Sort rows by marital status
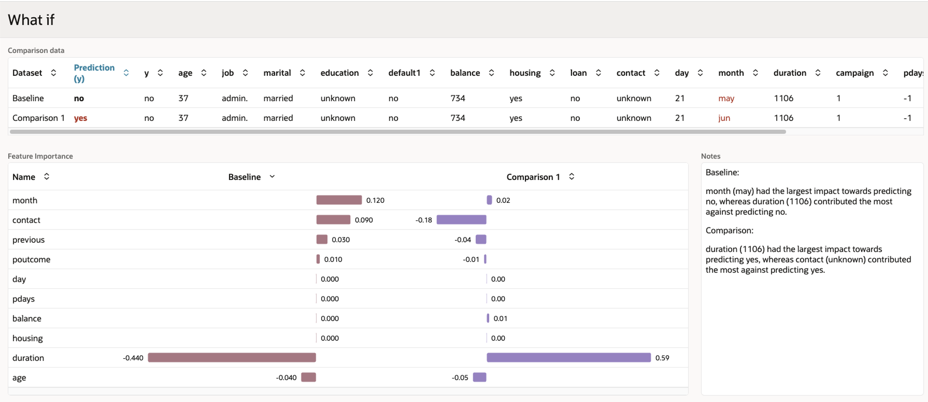The width and height of the screenshot is (928, 402). point(302,72)
